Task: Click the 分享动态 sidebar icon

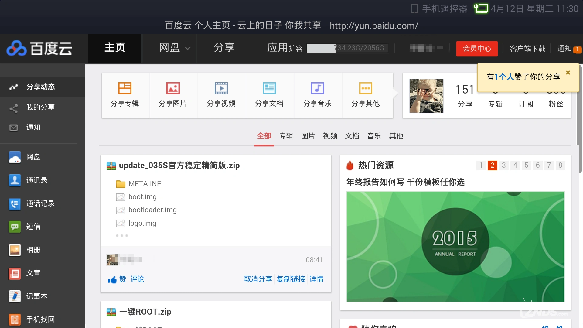Action: (x=14, y=87)
